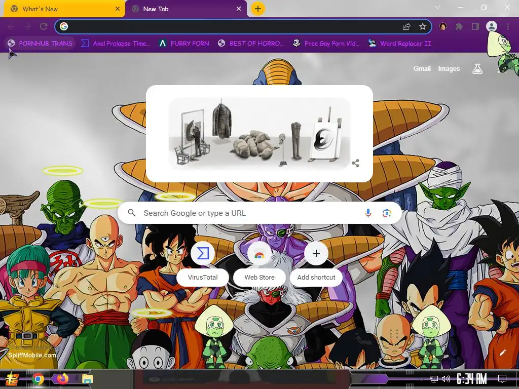This screenshot has width=519, height=389.
Task: Close the New Tab tab
Action: [x=239, y=9]
